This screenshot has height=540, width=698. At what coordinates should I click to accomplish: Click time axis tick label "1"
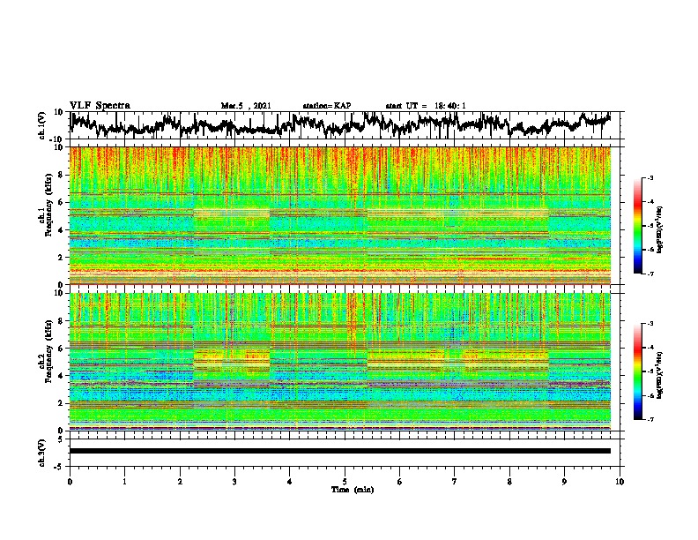[x=124, y=482]
